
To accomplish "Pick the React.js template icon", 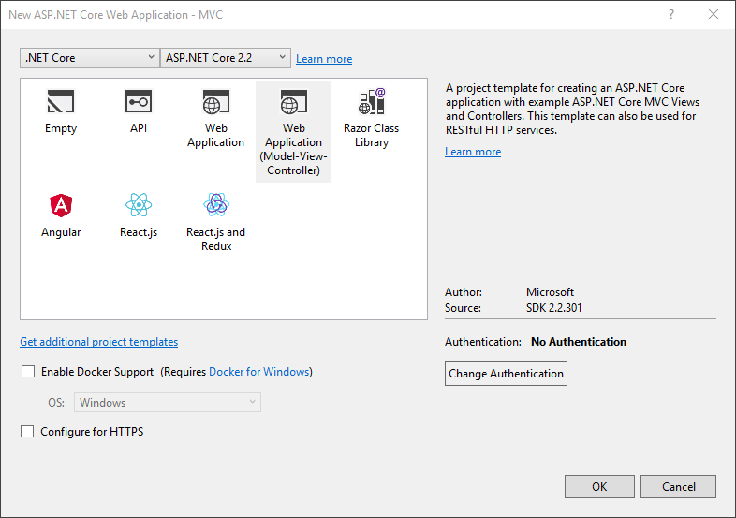I will 139,205.
